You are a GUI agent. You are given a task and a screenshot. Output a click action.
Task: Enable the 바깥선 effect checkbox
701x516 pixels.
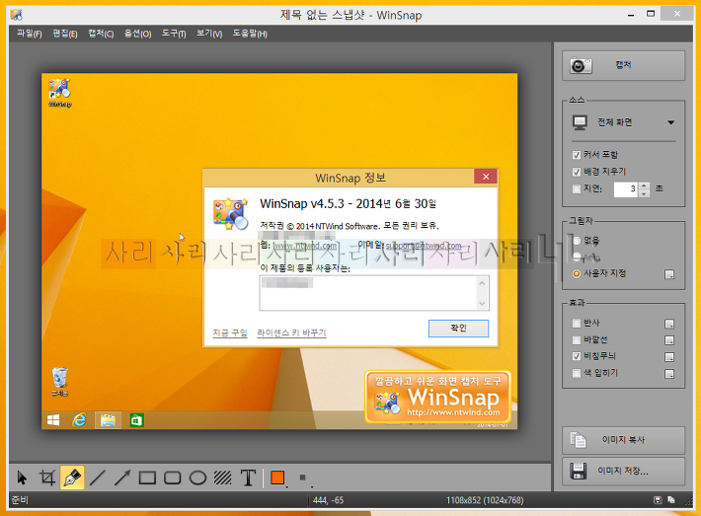pyautogui.click(x=577, y=340)
